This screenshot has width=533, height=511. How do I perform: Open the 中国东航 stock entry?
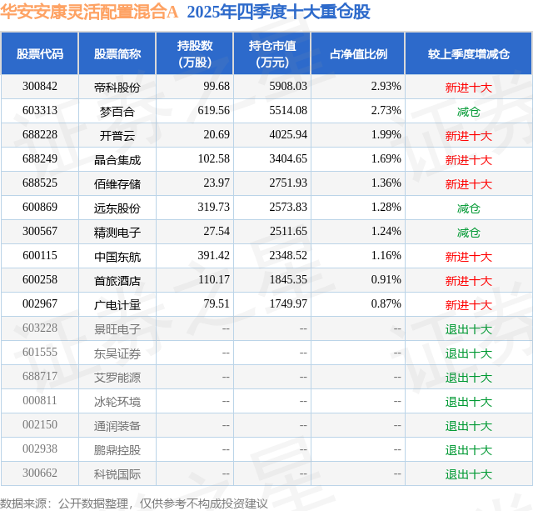tap(117, 257)
